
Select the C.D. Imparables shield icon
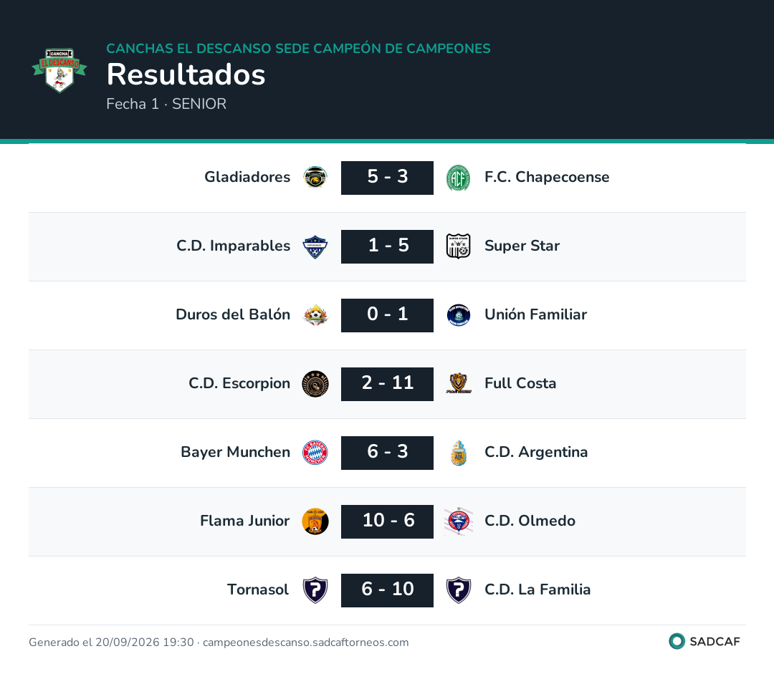point(315,246)
